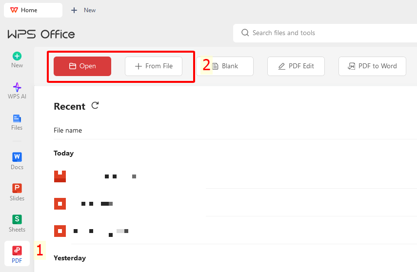Open the second recent file under Today
This screenshot has height=272, width=417.
(98, 203)
